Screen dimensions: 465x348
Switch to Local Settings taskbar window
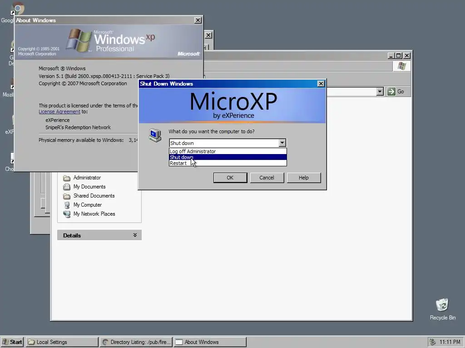click(x=62, y=342)
